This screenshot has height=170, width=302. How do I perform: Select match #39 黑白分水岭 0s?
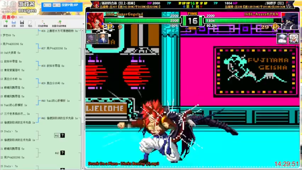point(53,83)
